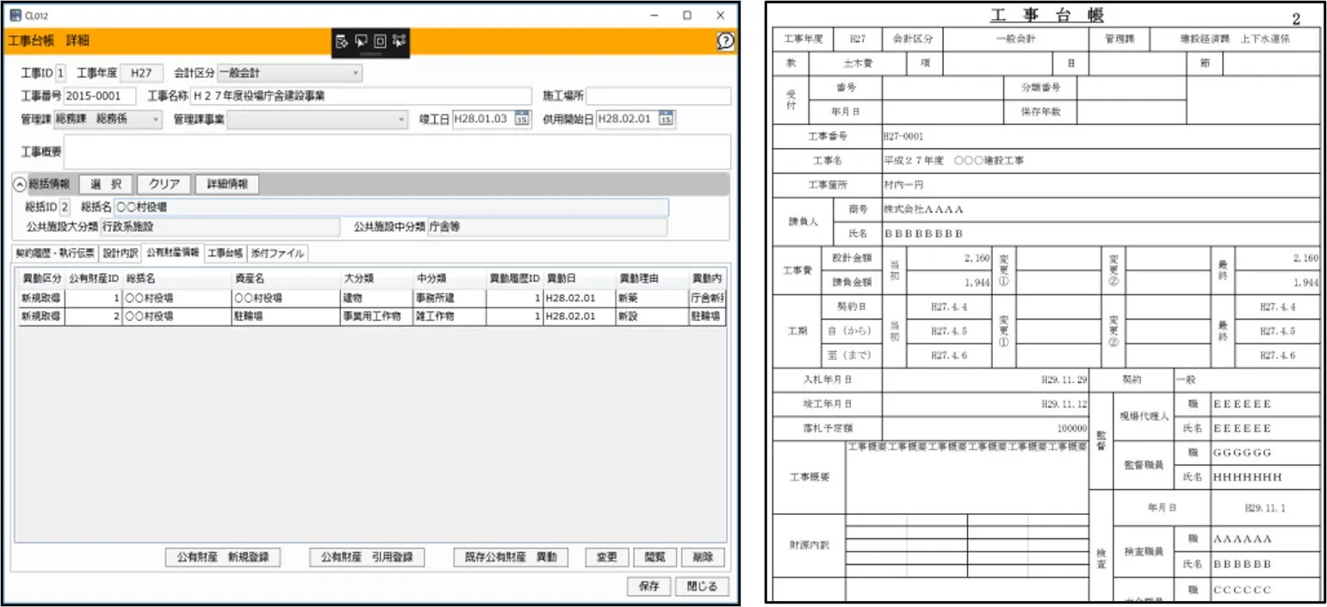
Task: Click the 削除 button
Action: tap(704, 557)
